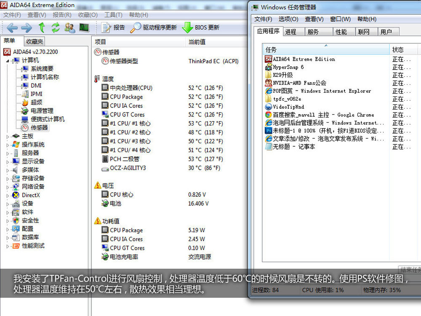Click the green Up arrow in AIDA64 toolbar
The height and width of the screenshot is (316, 421).
41,27
